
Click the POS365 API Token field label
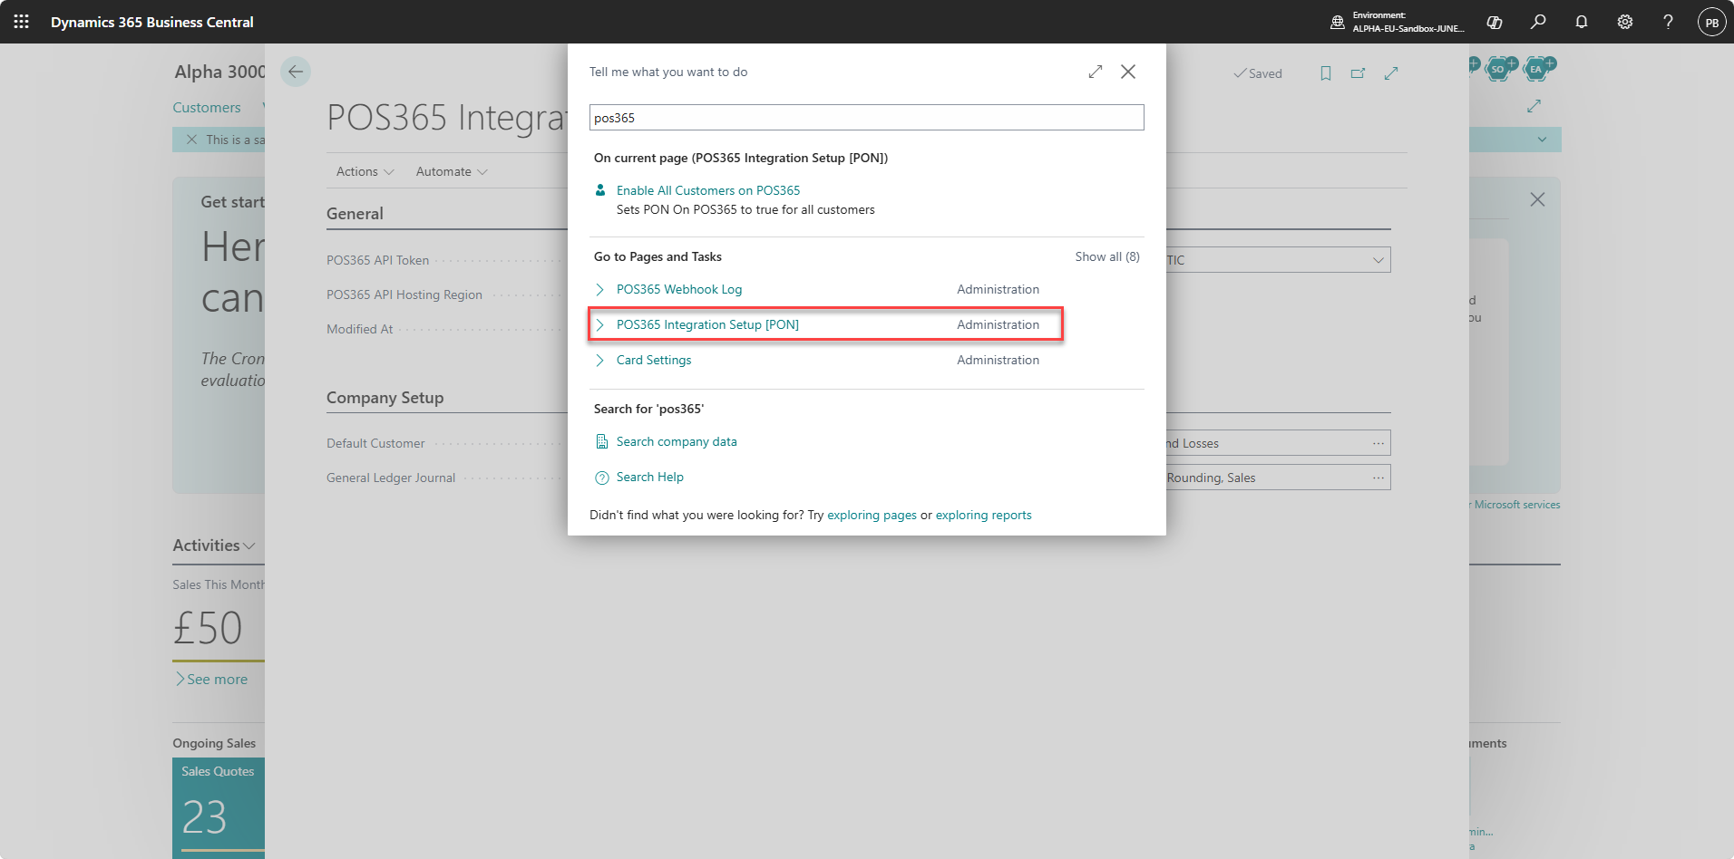[x=377, y=260]
